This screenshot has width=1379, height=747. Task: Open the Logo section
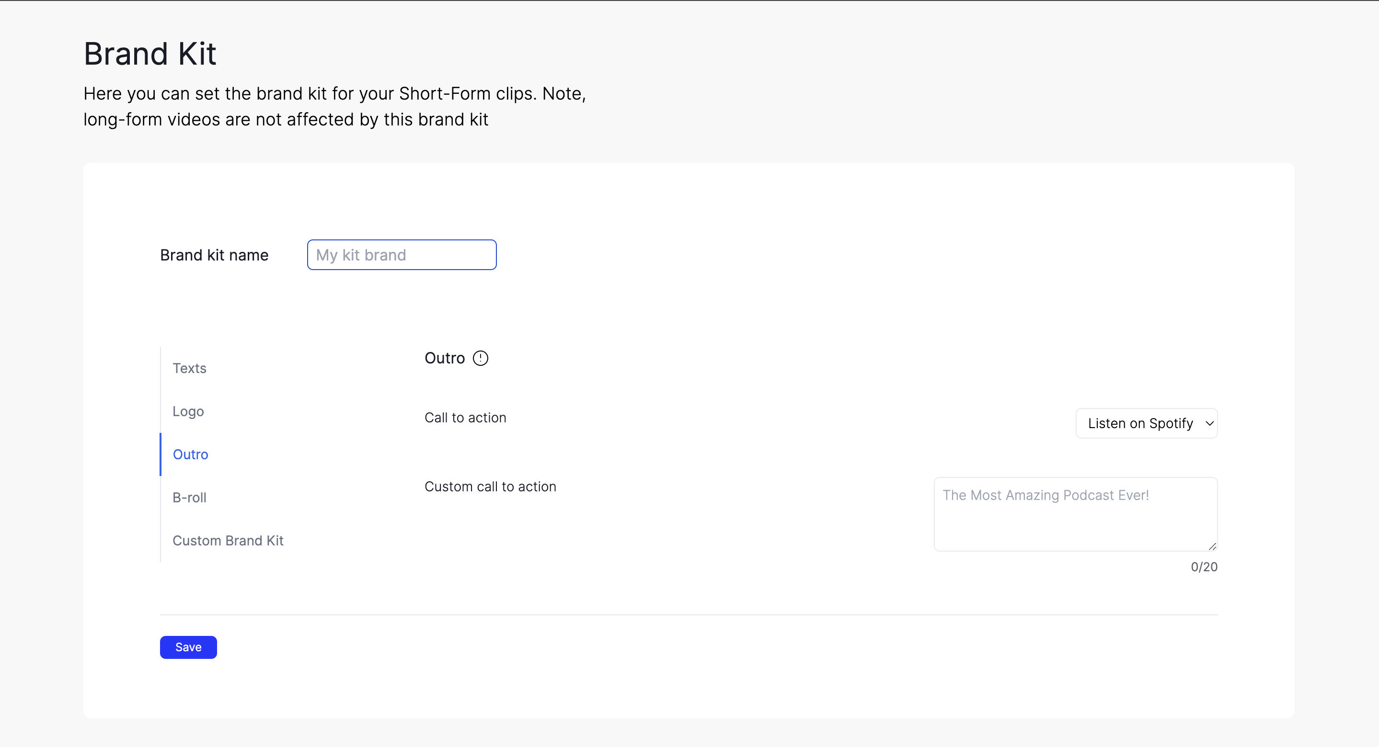[188, 411]
